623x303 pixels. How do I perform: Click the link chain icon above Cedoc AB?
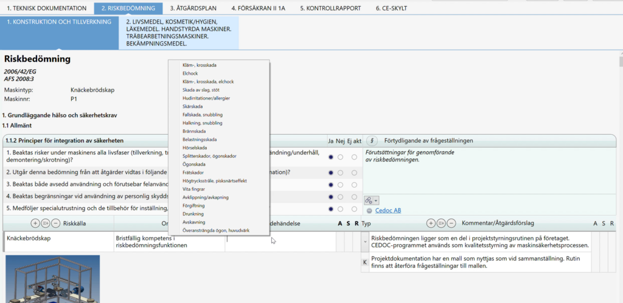369,200
